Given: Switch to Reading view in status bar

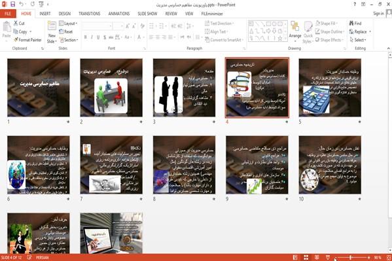Looking at the screenshot, I should pos(317,258).
